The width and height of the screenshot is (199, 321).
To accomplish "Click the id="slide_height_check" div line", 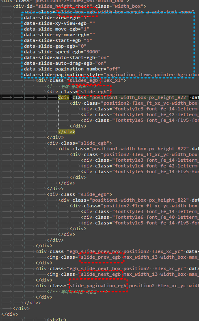I will coord(79,6).
